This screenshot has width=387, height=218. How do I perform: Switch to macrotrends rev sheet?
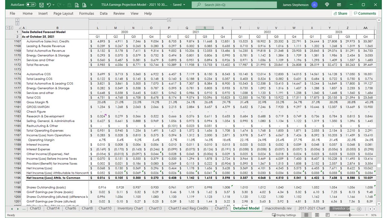(x=278, y=208)
